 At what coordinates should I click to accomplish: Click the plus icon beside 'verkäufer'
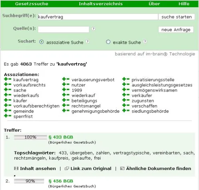124,95
